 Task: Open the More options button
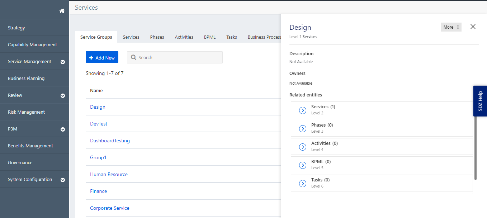coord(451,27)
